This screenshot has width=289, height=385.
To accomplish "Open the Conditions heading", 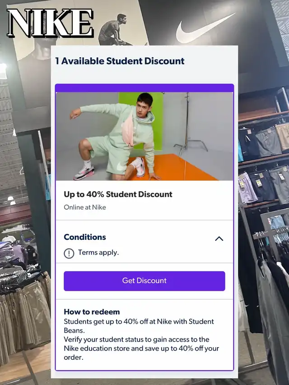I will click(x=85, y=237).
